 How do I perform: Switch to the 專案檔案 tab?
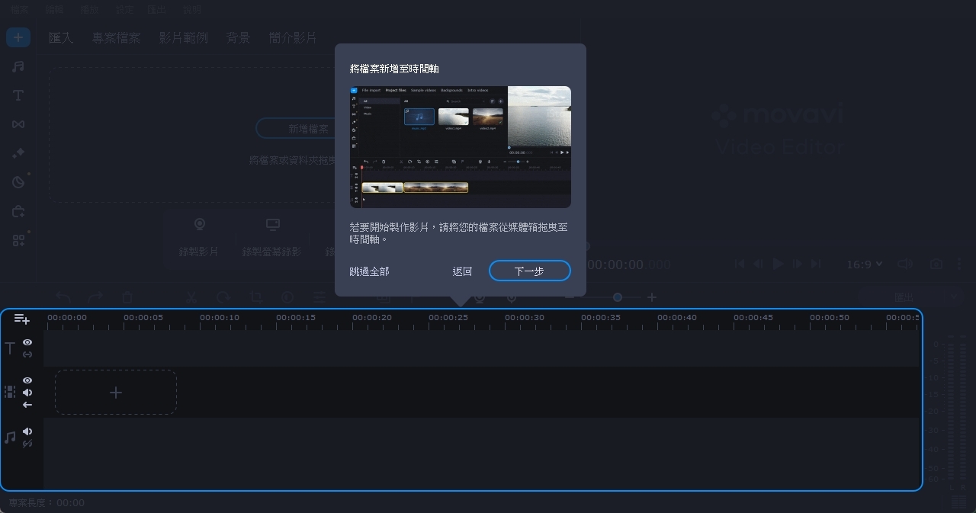tap(116, 37)
